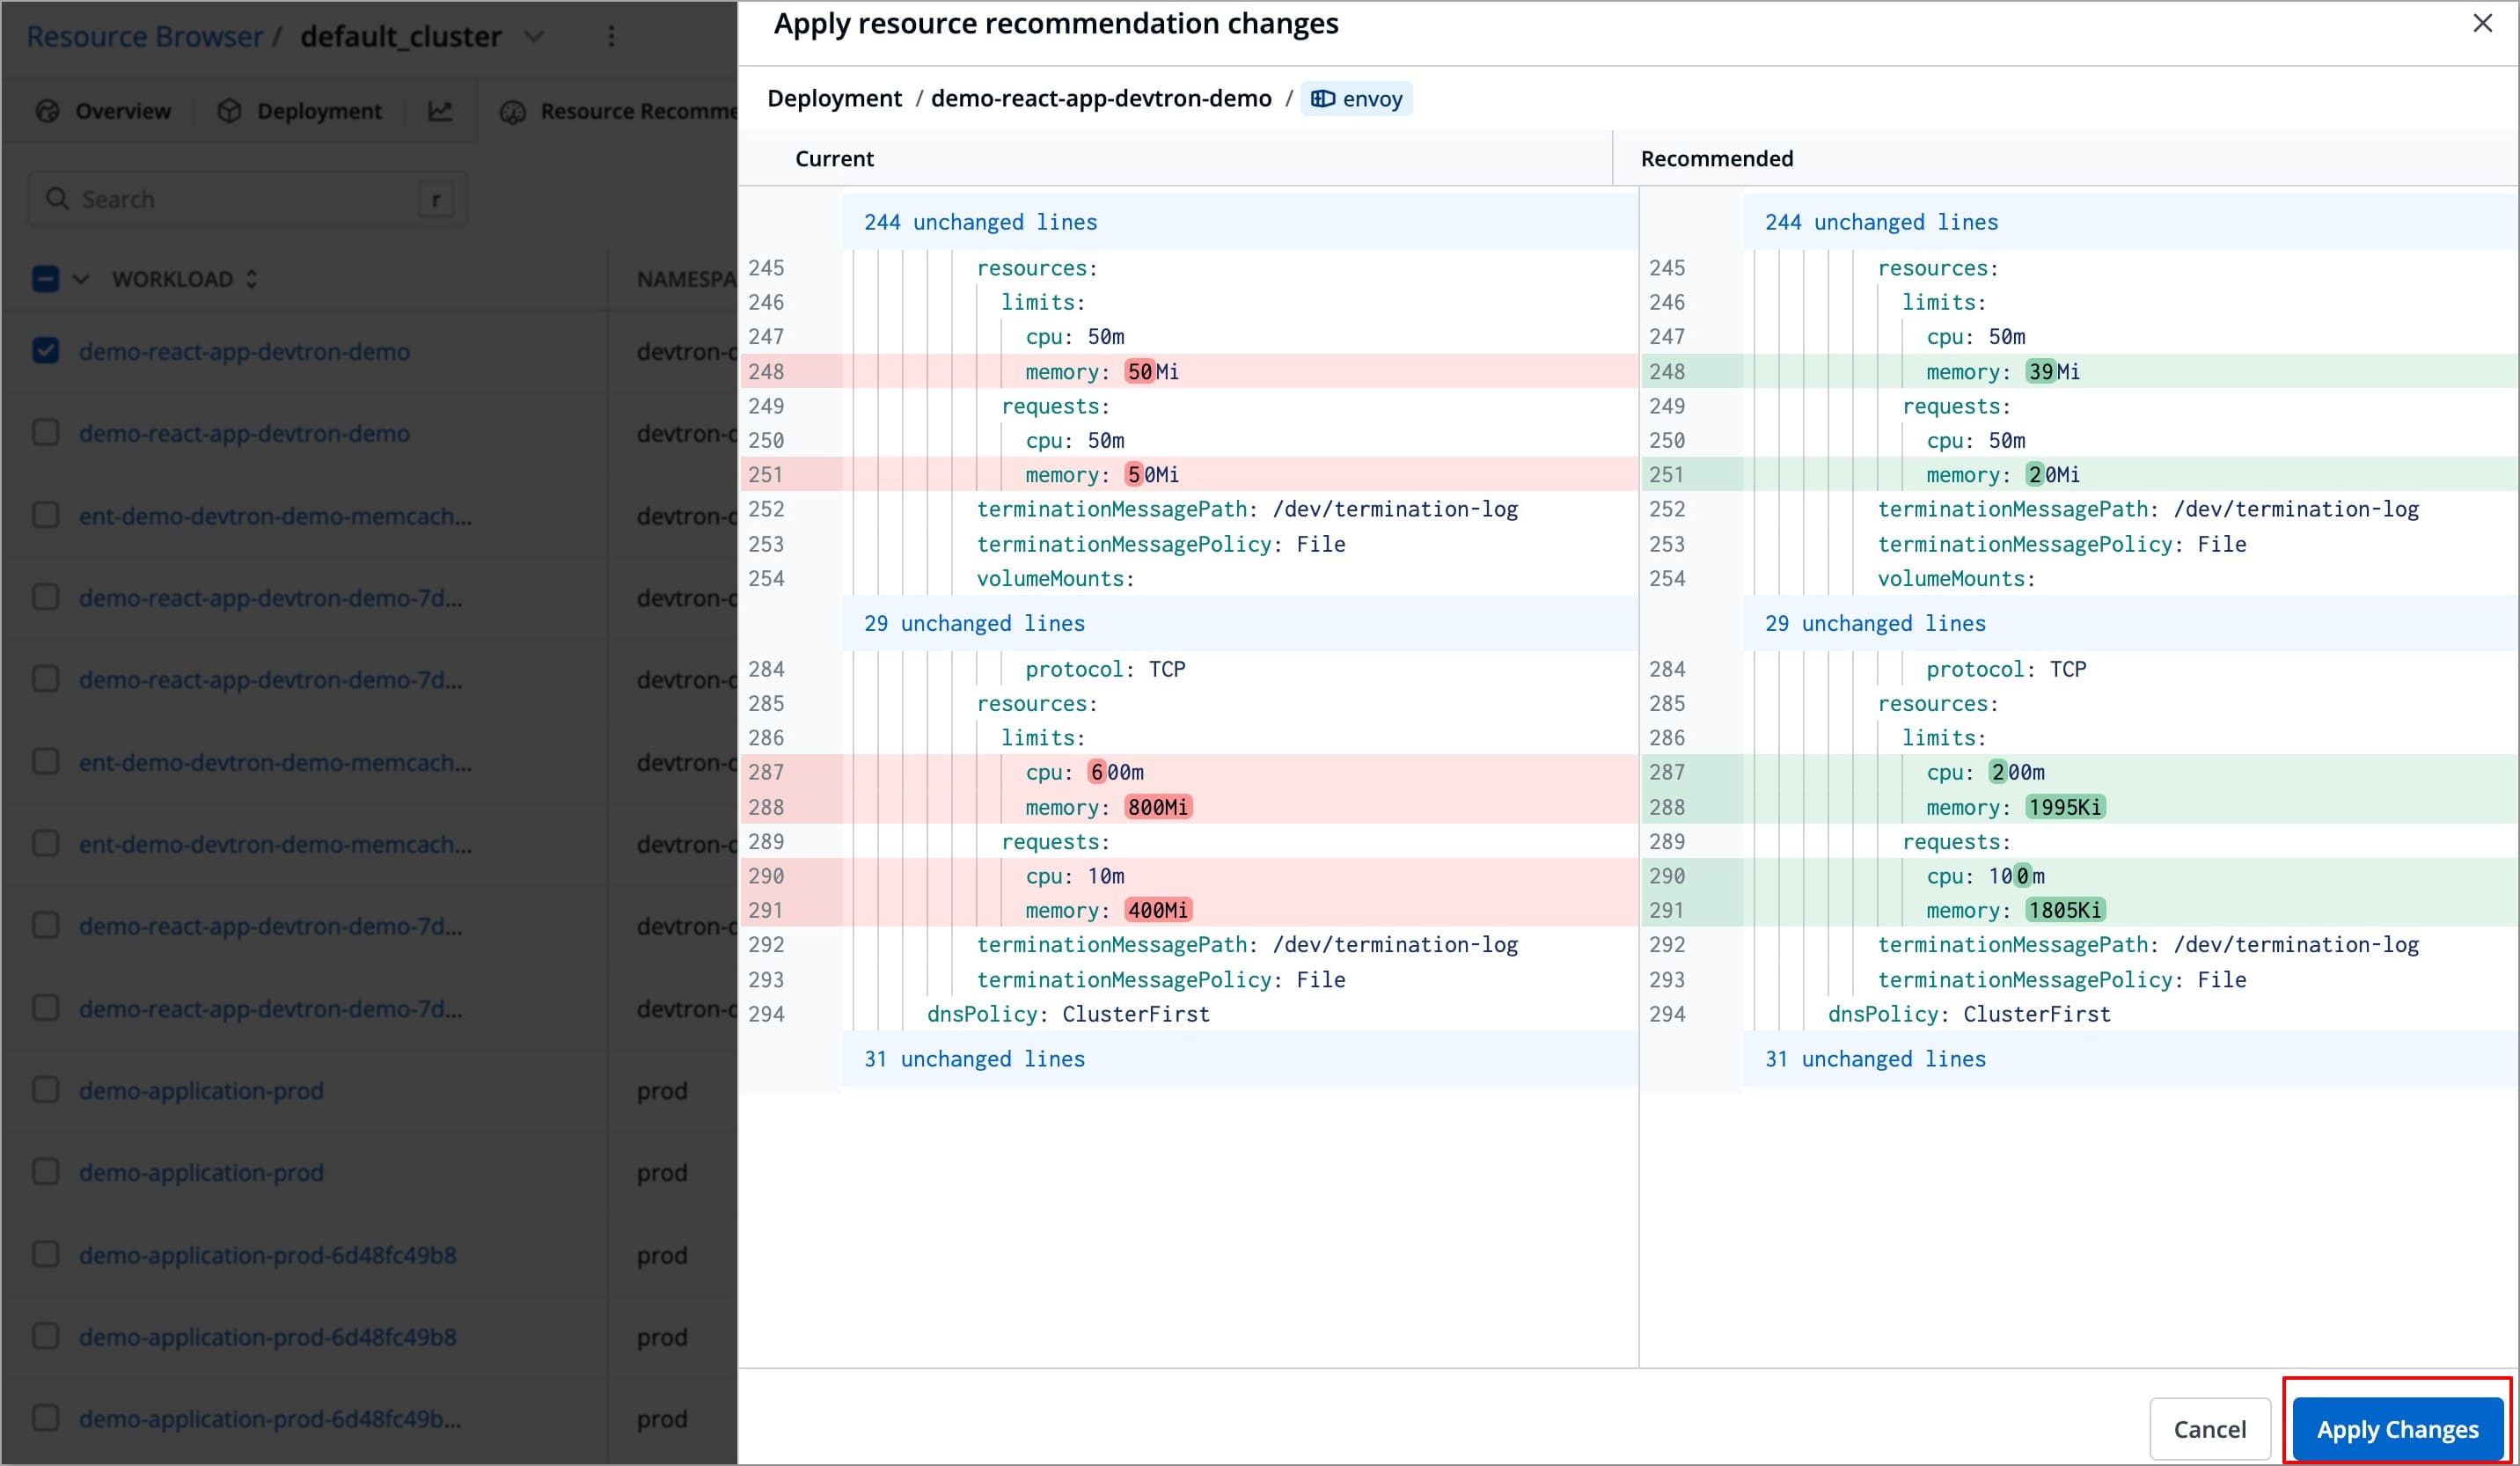Open the three-dot options menu

point(612,36)
